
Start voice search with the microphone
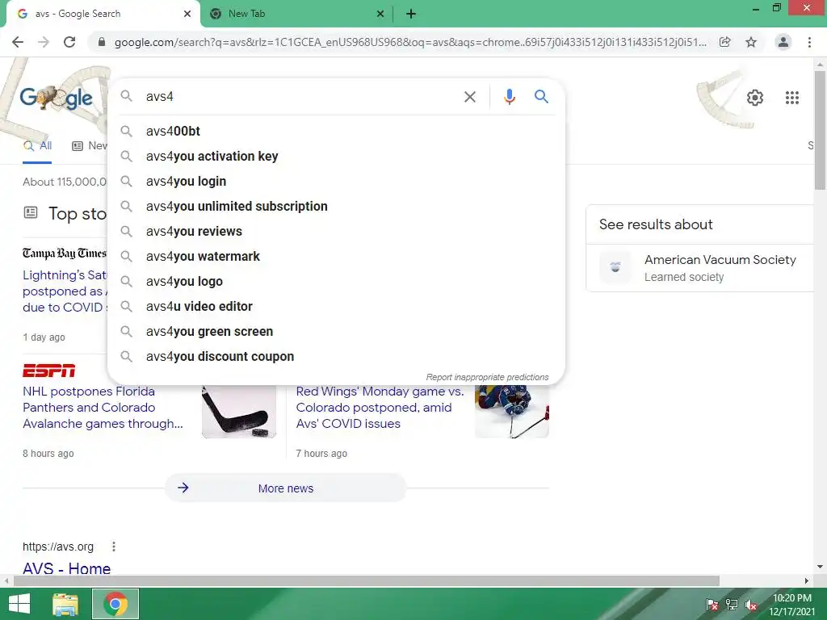[509, 97]
